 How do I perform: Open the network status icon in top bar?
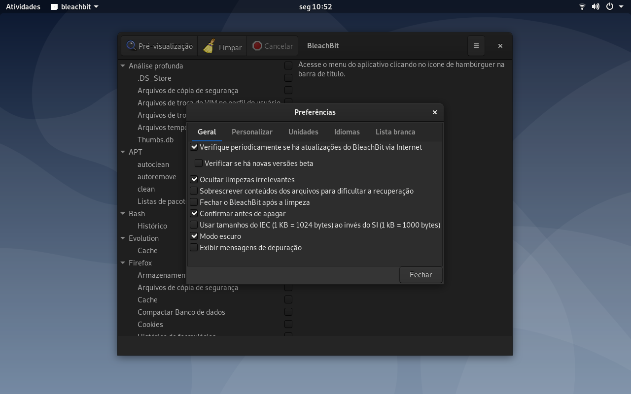[582, 7]
